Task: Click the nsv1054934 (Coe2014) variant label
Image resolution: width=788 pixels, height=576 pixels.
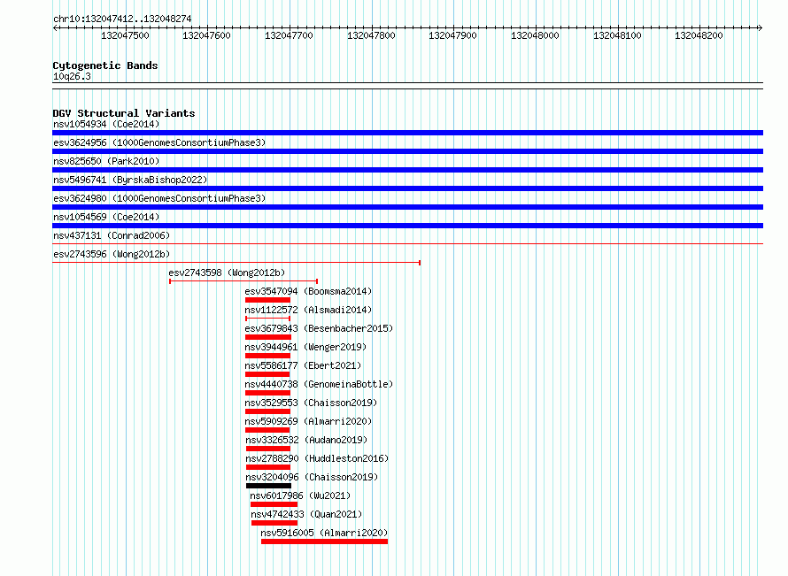Action: pyautogui.click(x=106, y=124)
